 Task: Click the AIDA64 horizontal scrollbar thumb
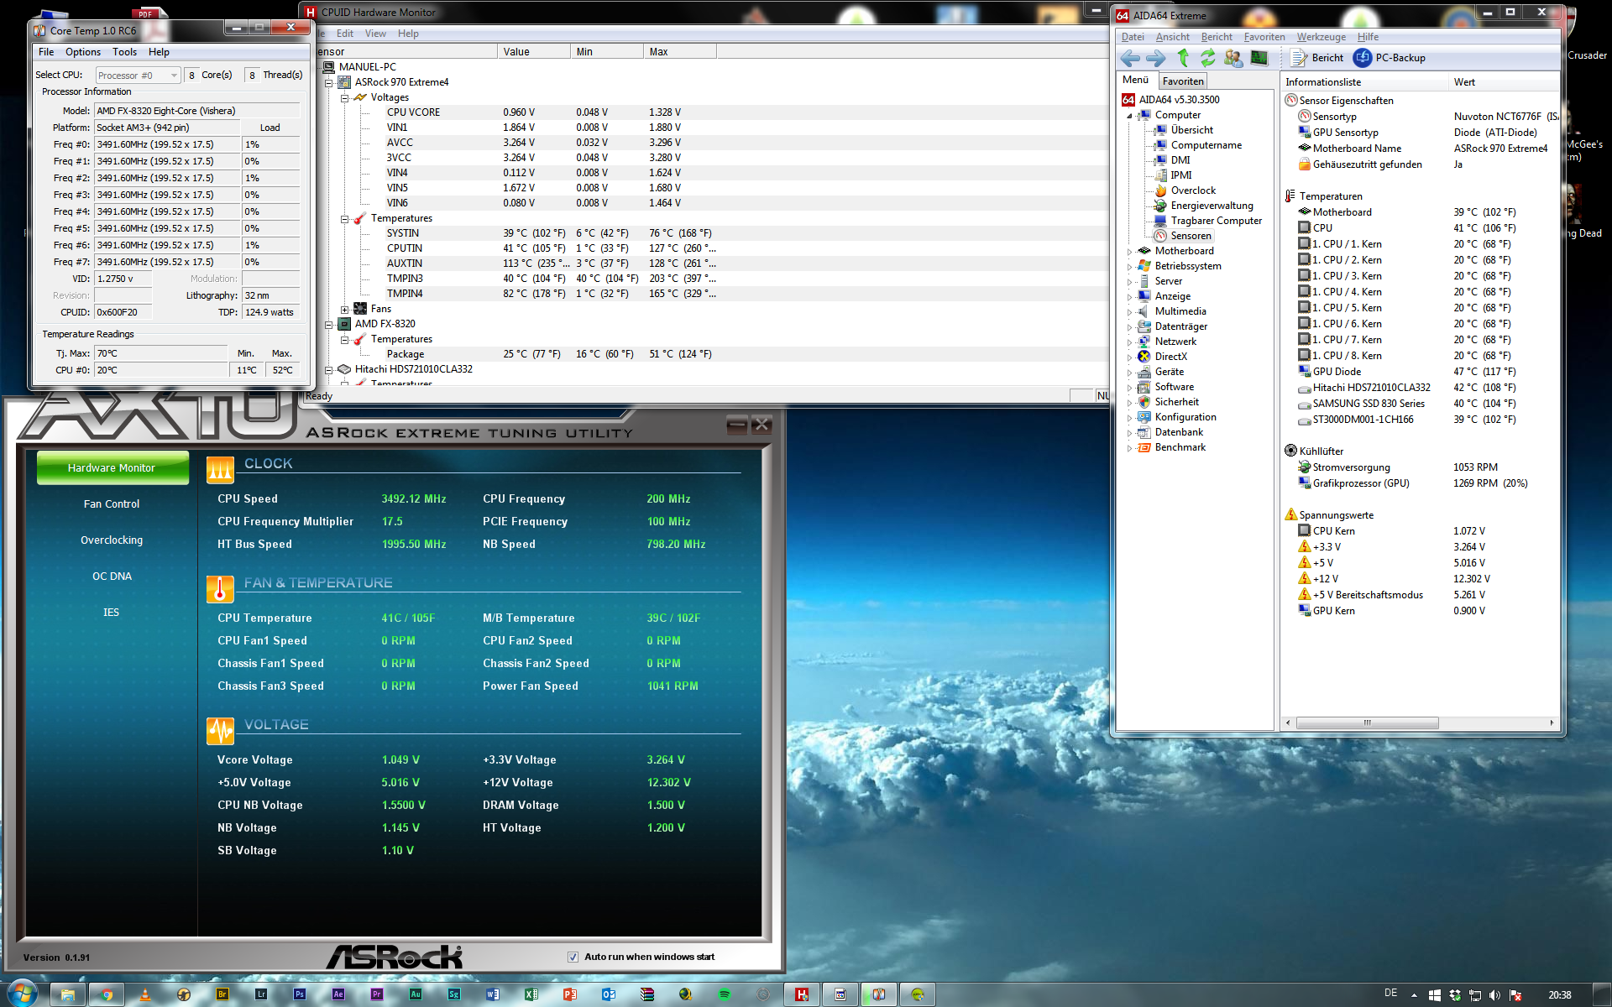1367,723
